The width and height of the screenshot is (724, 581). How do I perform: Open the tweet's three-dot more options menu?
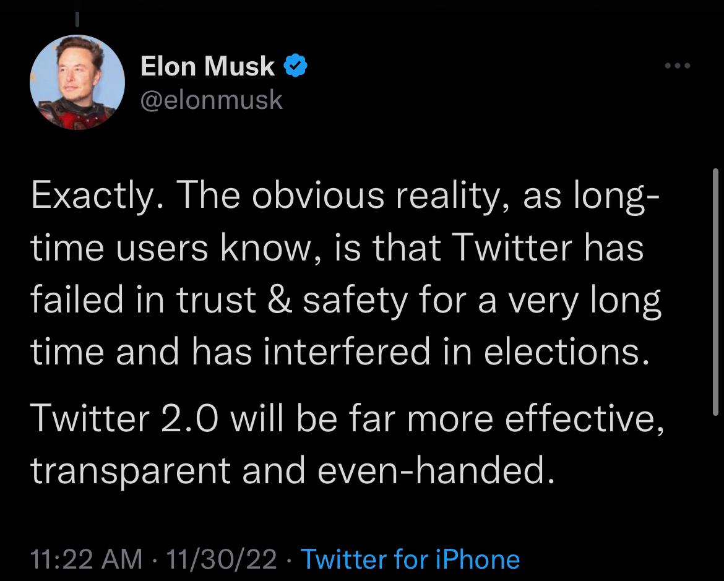[675, 66]
